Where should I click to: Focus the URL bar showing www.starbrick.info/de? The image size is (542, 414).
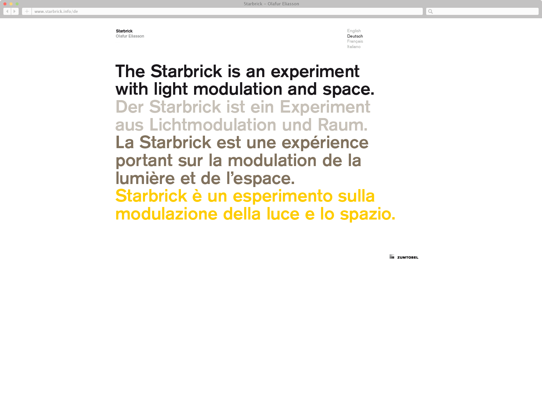[227, 11]
